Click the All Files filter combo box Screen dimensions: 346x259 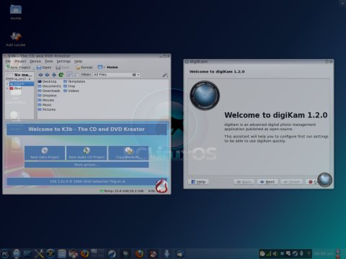116,75
